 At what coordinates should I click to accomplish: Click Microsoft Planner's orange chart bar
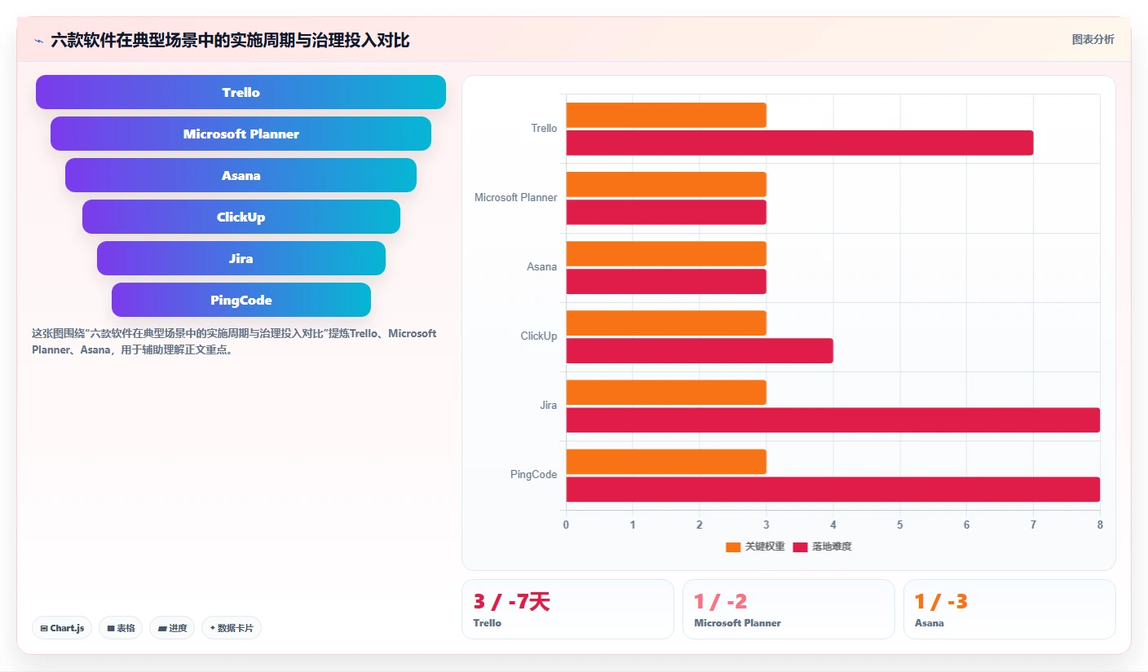666,184
